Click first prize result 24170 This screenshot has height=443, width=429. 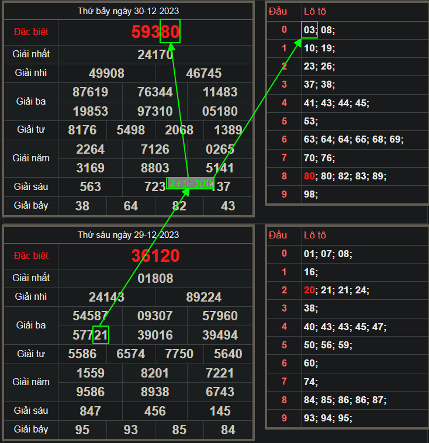click(155, 55)
